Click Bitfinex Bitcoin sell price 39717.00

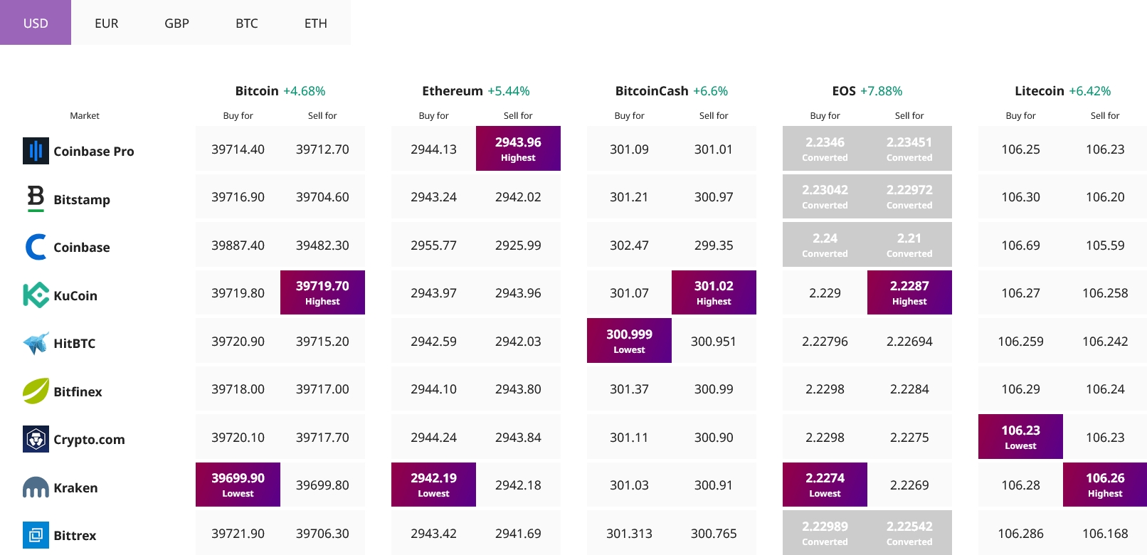(322, 389)
